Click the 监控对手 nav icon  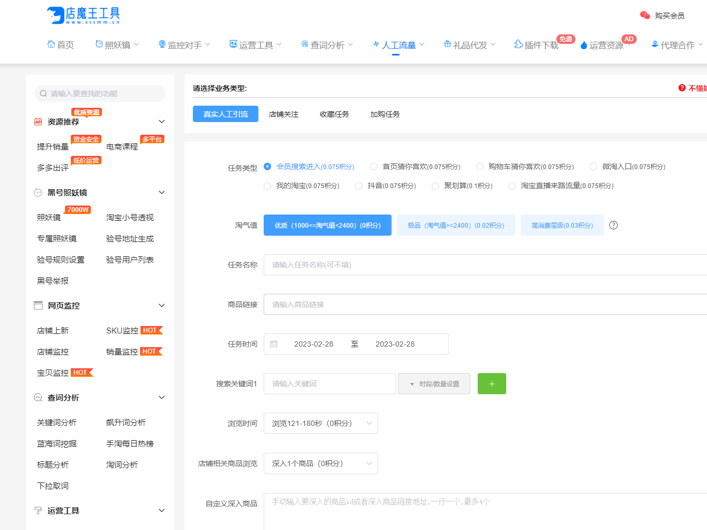pos(162,44)
